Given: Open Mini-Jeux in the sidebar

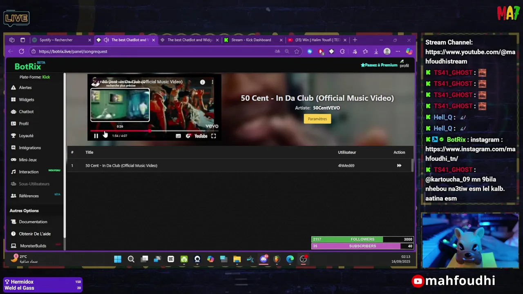Looking at the screenshot, I should 28,160.
